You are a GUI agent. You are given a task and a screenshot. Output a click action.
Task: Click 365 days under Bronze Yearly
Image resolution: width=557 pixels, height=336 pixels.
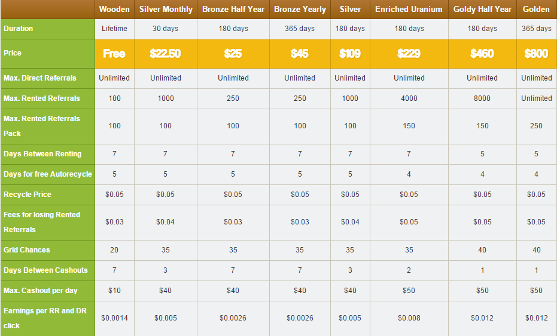pos(300,29)
